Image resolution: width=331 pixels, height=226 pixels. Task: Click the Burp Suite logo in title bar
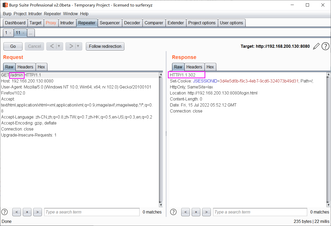coord(5,5)
